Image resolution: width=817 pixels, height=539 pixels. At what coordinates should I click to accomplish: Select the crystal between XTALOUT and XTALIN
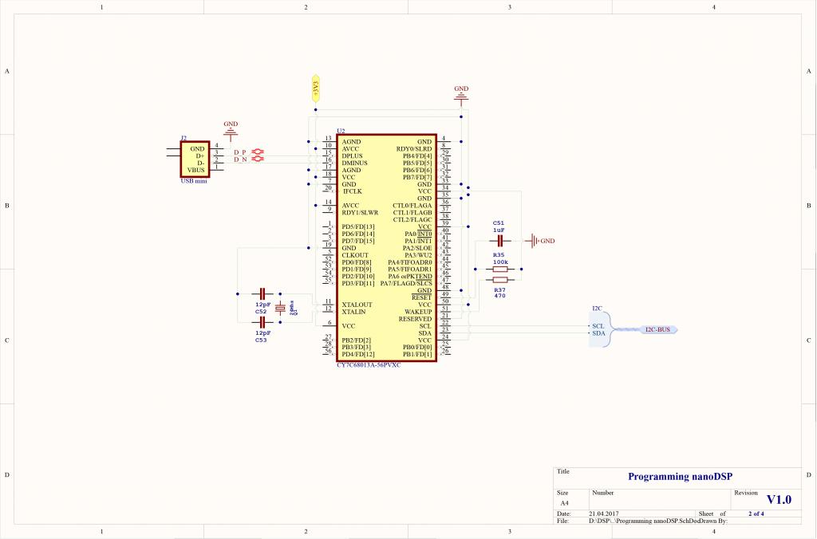280,308
